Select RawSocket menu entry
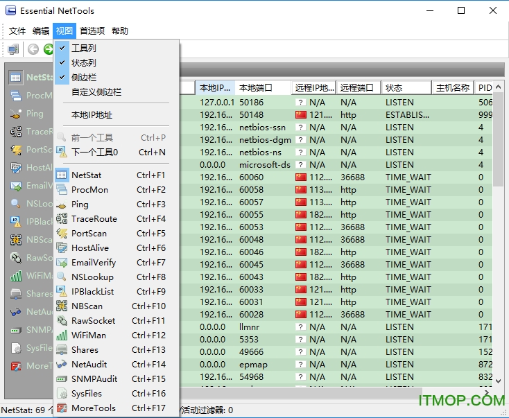The image size is (509, 418). [117, 321]
